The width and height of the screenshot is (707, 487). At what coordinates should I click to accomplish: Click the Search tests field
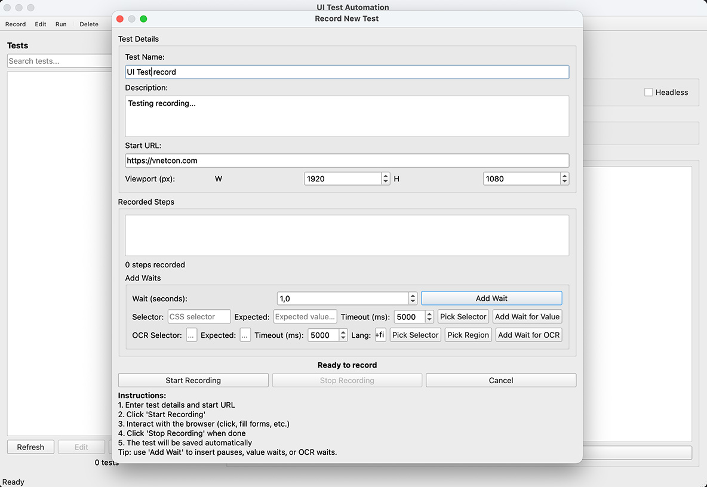click(60, 61)
